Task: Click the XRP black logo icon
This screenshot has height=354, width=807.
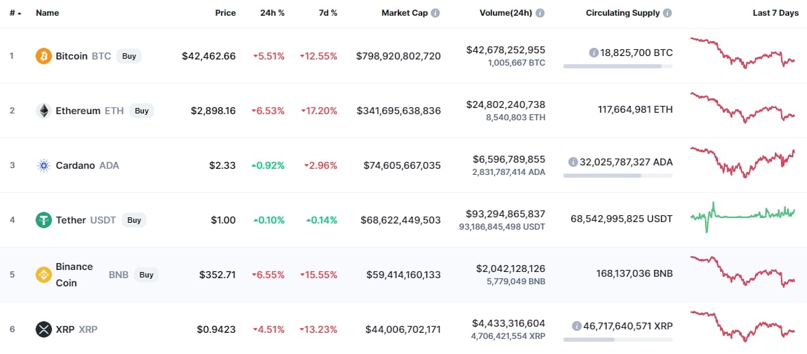Action: click(x=44, y=329)
